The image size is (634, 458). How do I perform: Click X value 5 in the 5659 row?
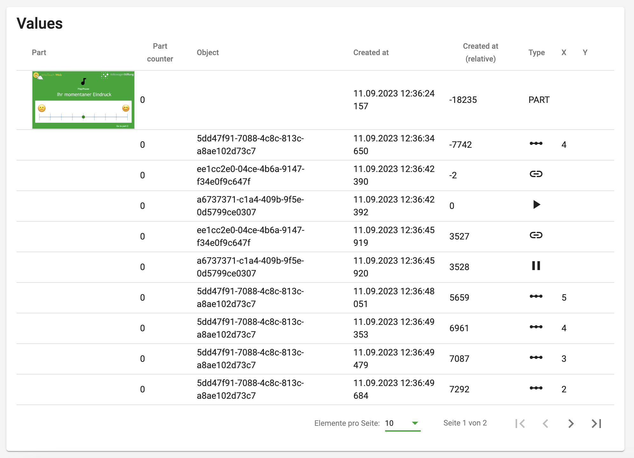point(564,298)
